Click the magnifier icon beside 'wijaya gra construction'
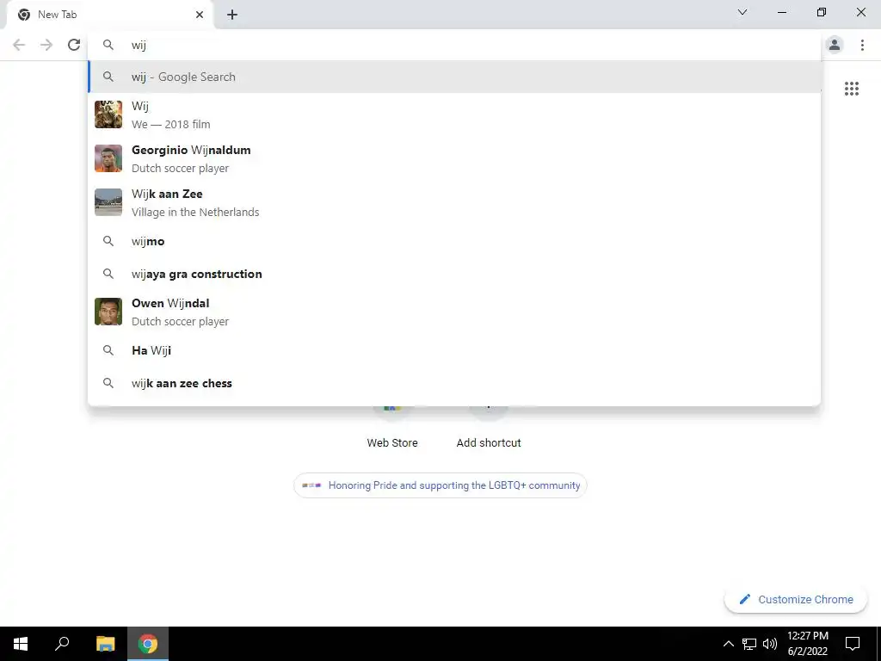Screen dimensions: 881x661 pos(108,274)
